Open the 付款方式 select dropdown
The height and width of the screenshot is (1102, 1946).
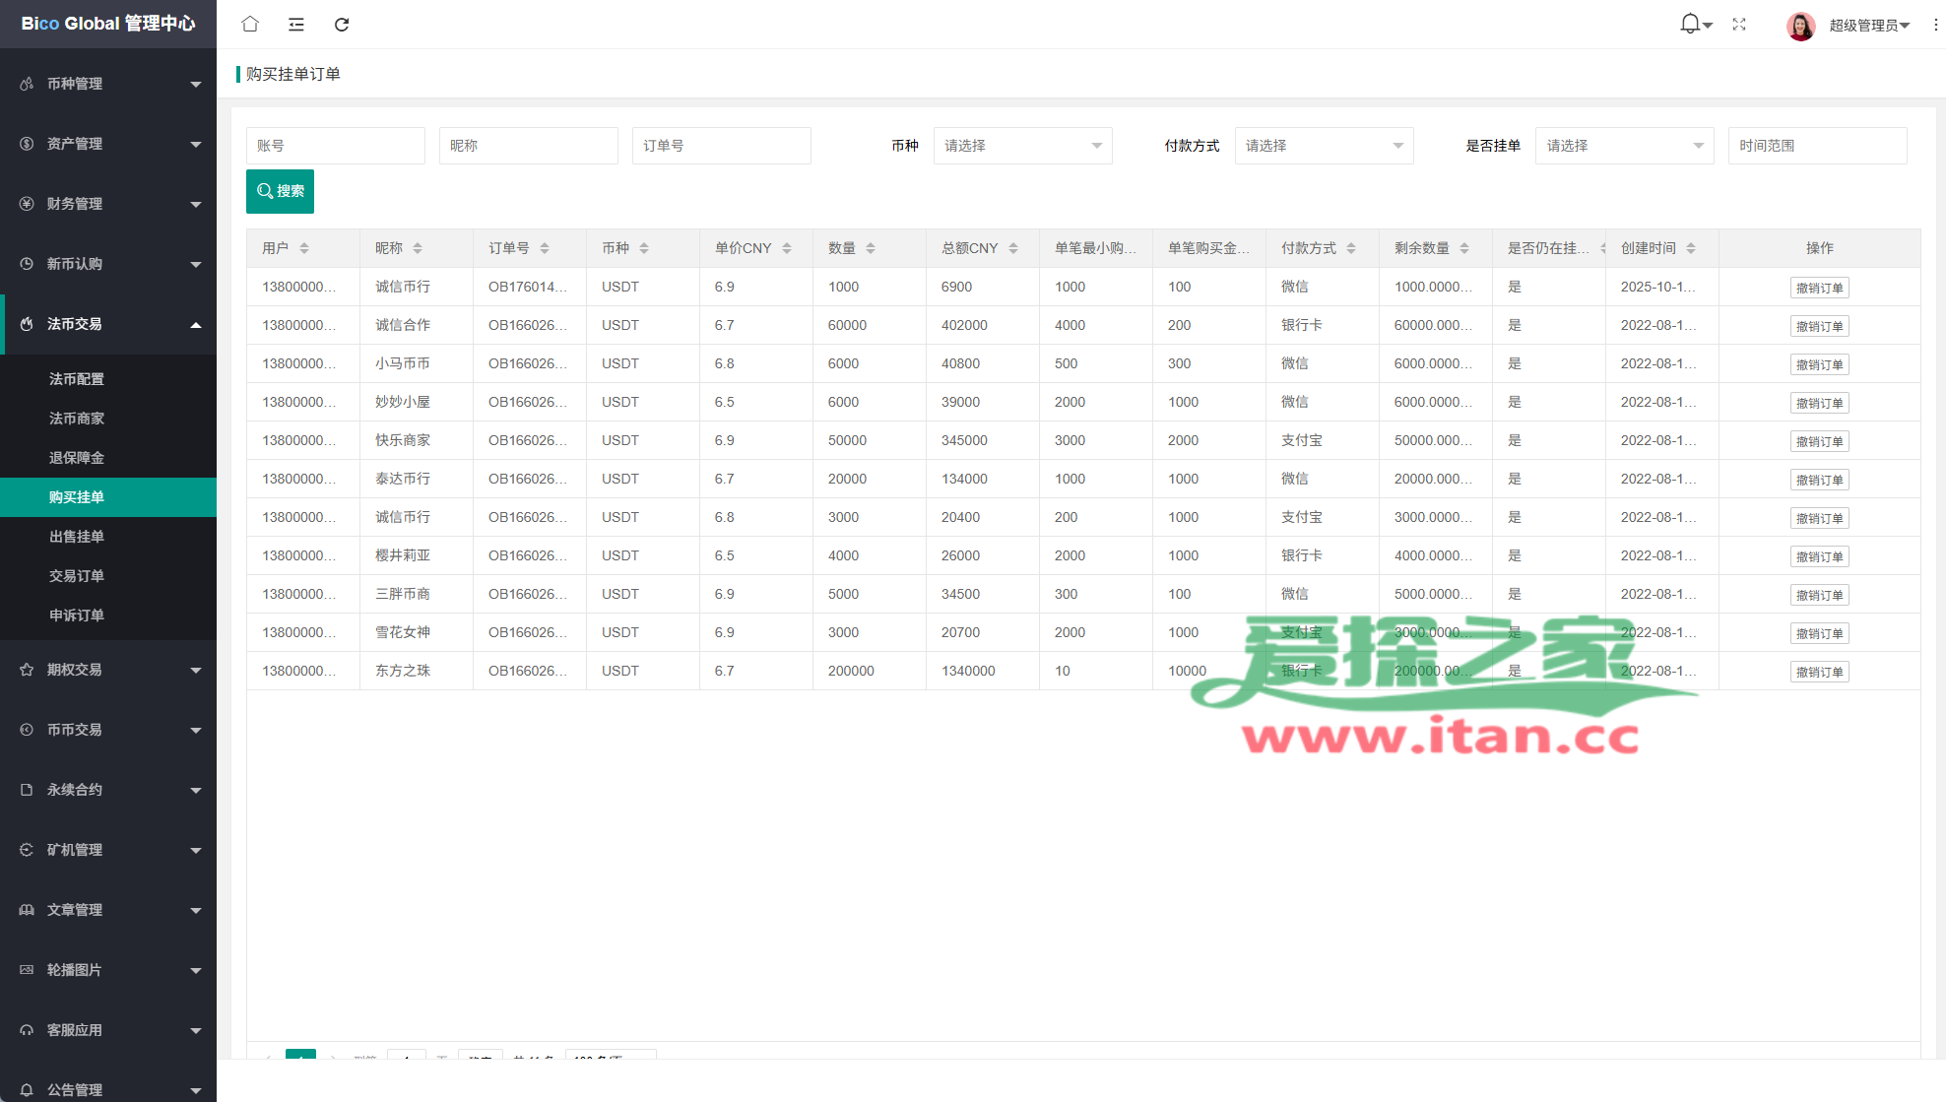point(1324,146)
